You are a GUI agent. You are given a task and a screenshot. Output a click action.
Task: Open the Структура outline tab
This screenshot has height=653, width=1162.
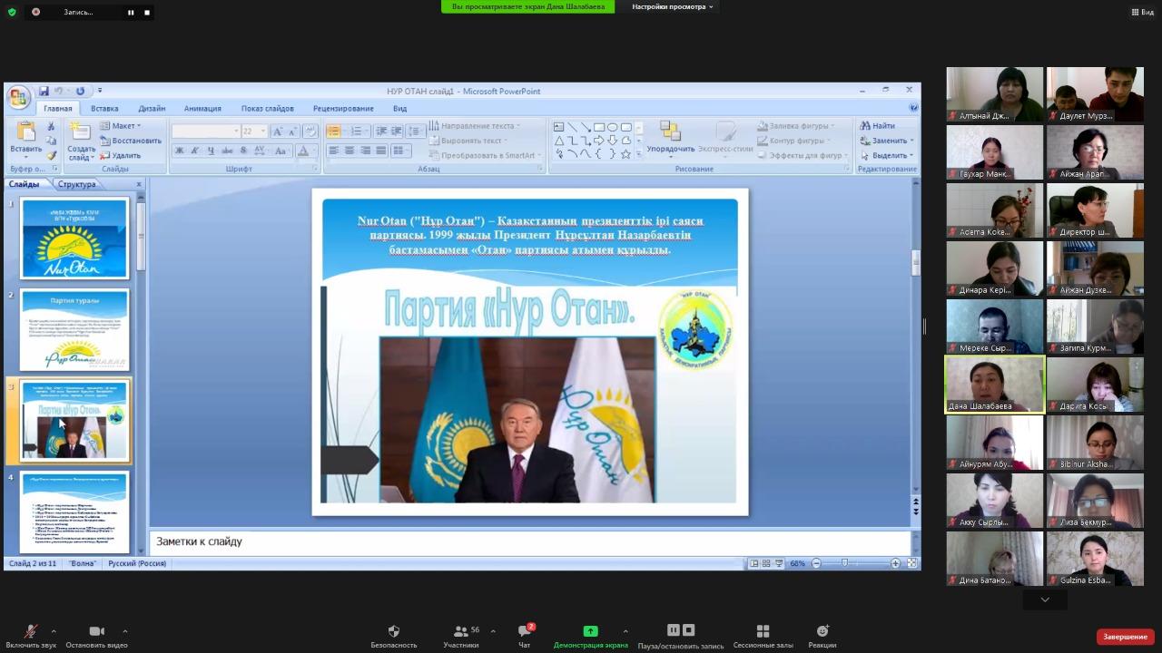[76, 184]
